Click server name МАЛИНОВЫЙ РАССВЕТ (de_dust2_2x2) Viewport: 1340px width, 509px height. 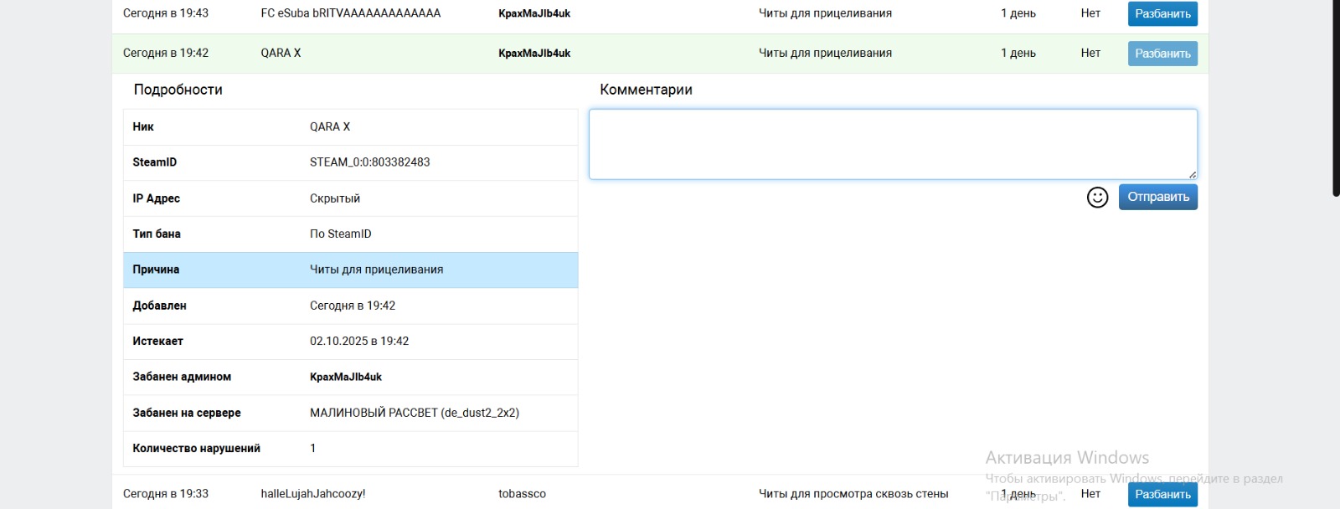click(415, 413)
